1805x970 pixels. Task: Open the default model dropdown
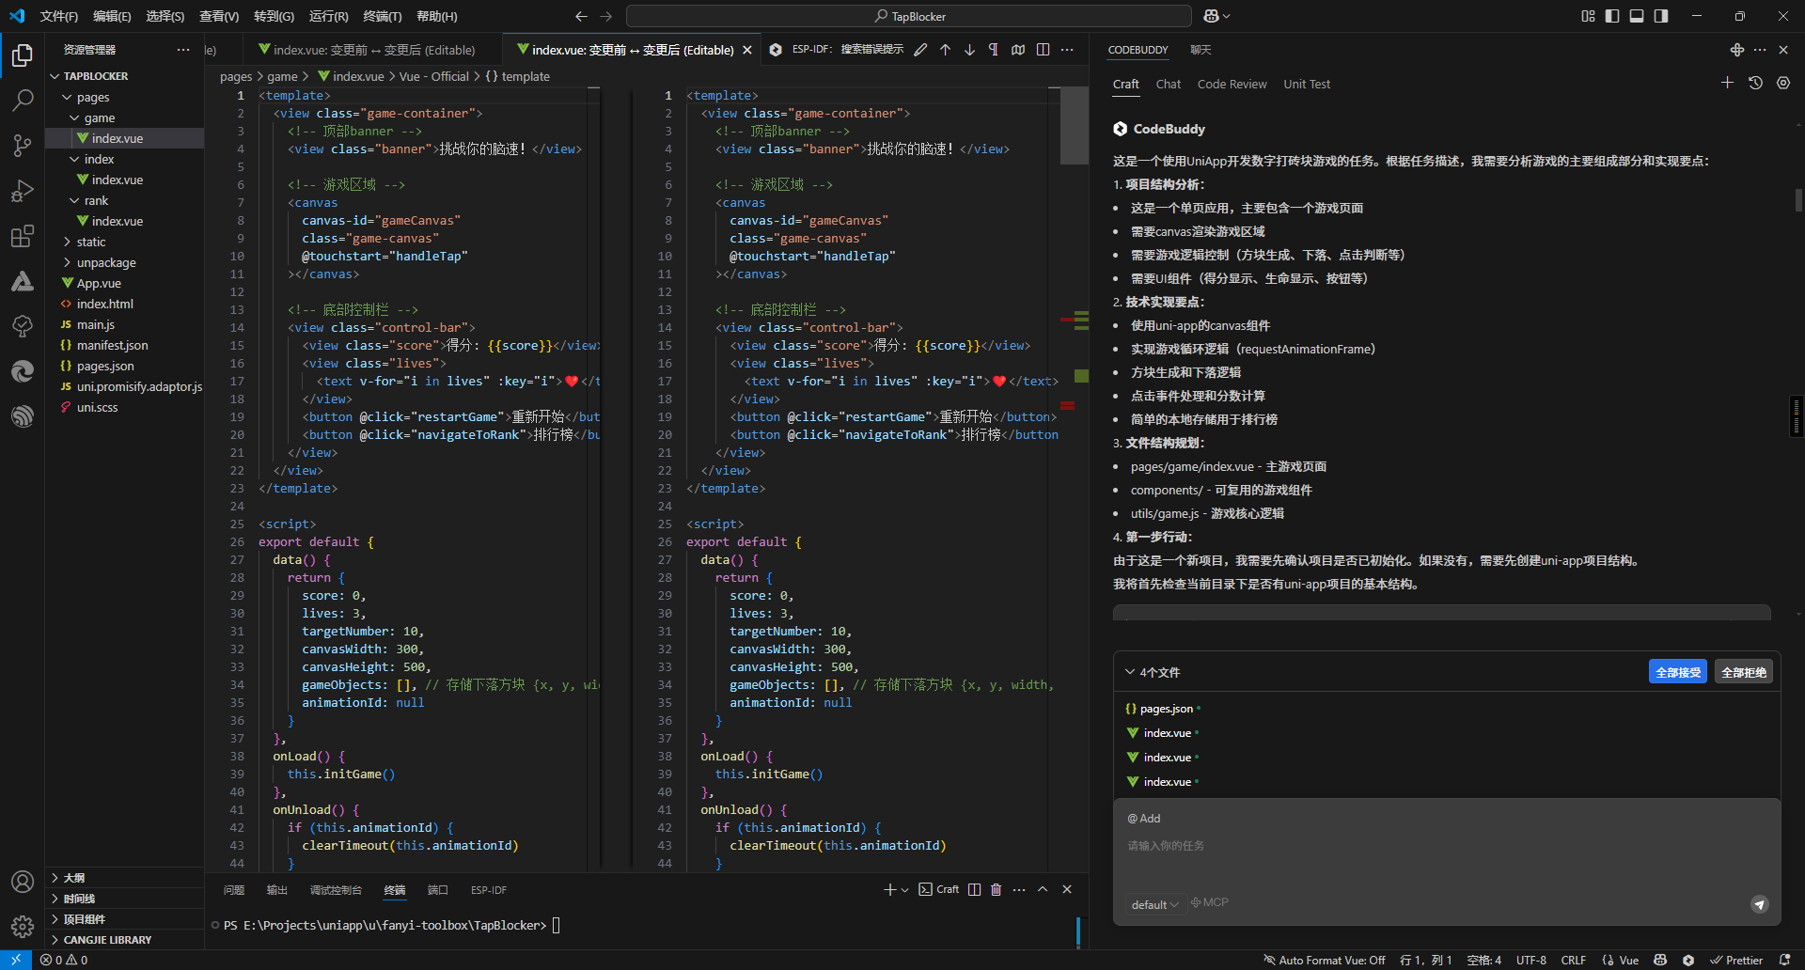pos(1154,904)
